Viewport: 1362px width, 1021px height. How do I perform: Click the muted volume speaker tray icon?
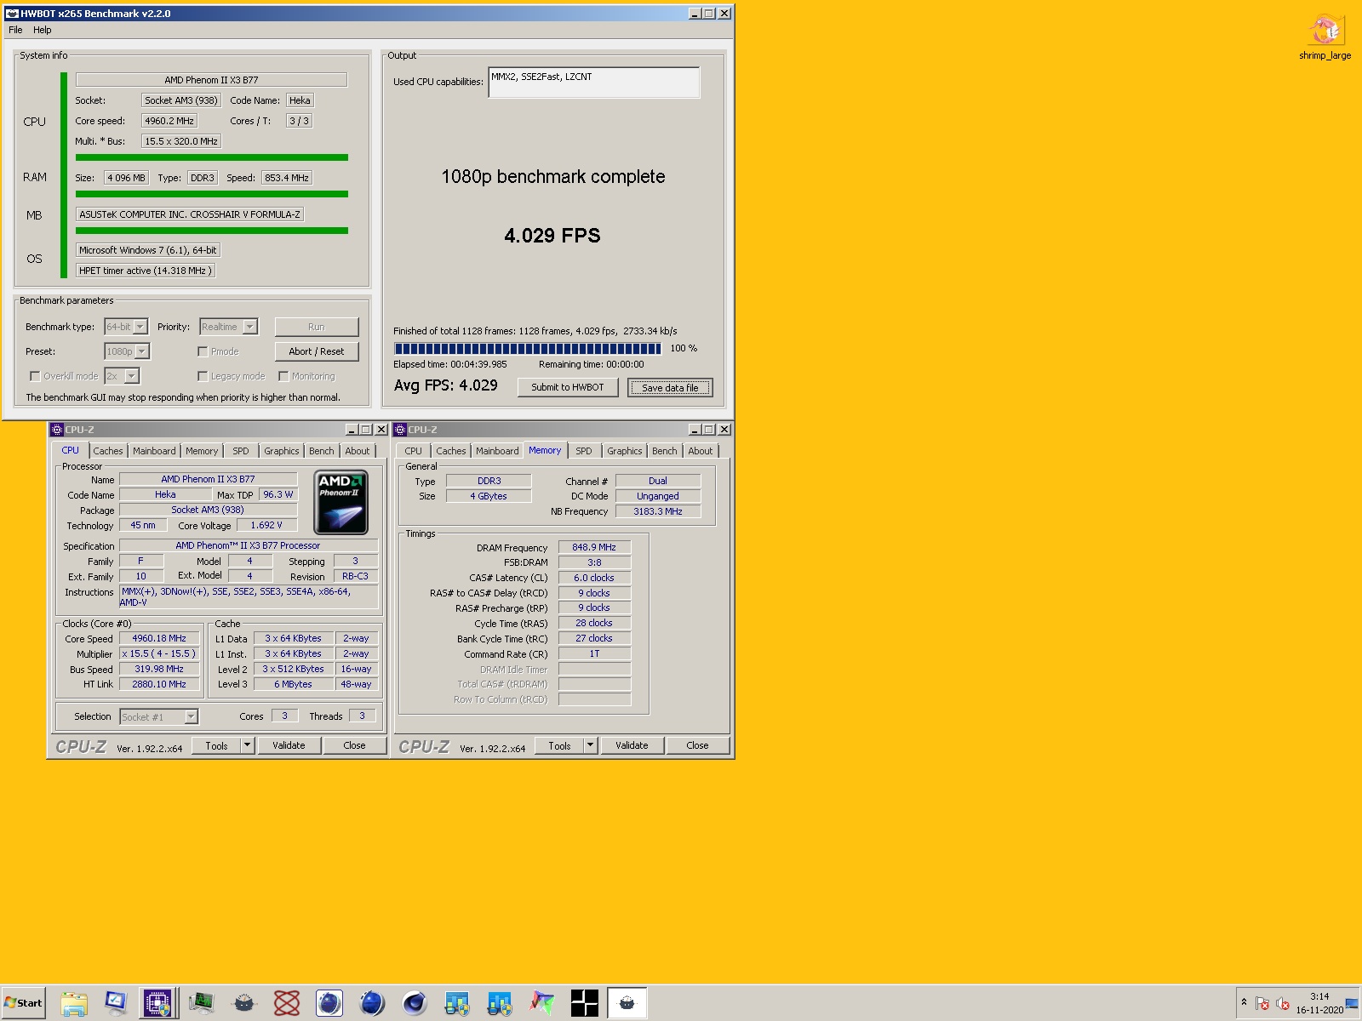pos(1283,1004)
